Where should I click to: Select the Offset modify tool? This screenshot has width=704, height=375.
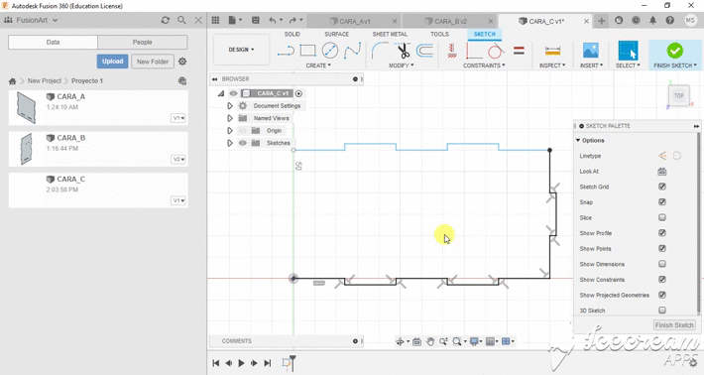tap(424, 51)
